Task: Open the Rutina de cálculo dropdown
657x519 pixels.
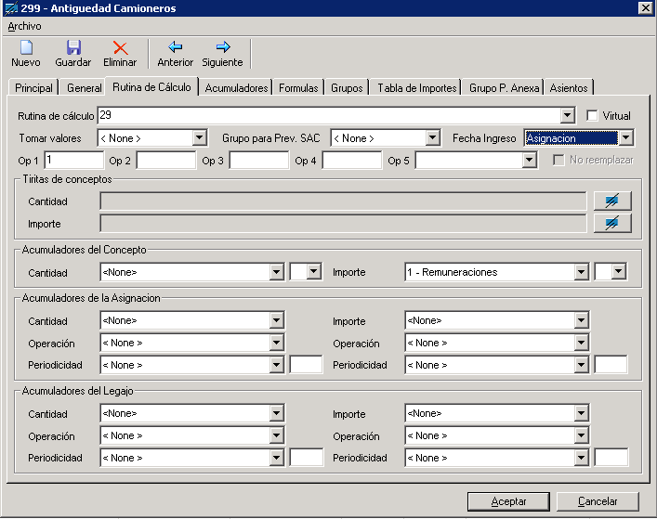Action: (x=567, y=116)
